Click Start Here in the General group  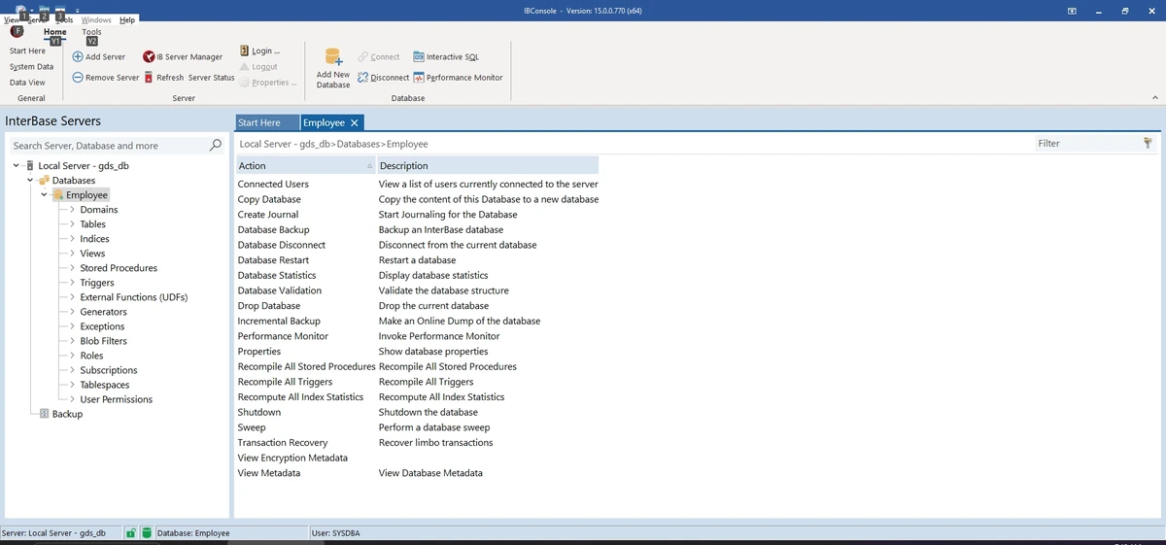click(x=27, y=51)
